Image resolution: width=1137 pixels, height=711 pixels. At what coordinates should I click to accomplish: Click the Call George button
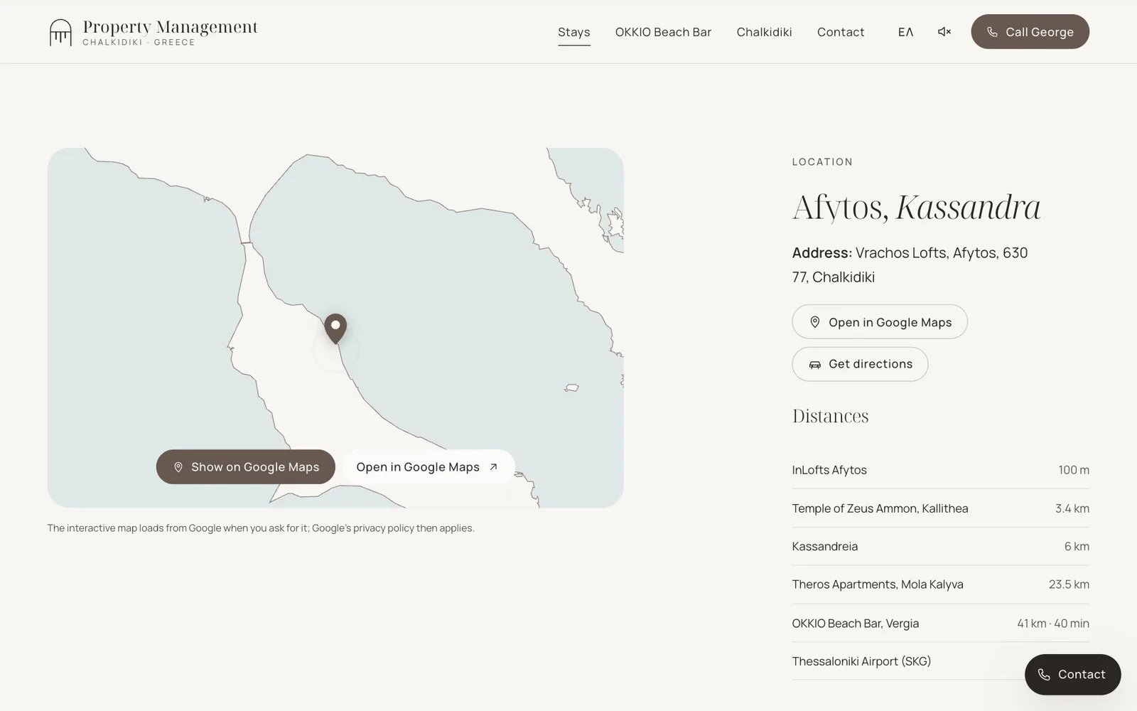pos(1030,32)
